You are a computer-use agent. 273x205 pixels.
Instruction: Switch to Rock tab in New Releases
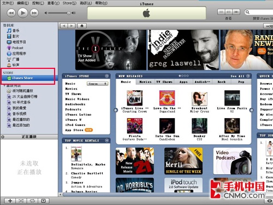[222, 82]
